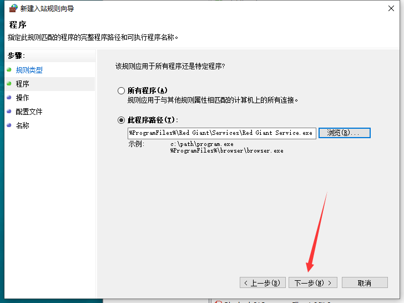This screenshot has width=404, height=303.
Task: Cancel the wizard with 取消 button
Action: [x=364, y=282]
